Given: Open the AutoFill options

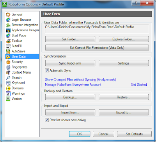Looking at the screenshot, I should click(16, 46).
